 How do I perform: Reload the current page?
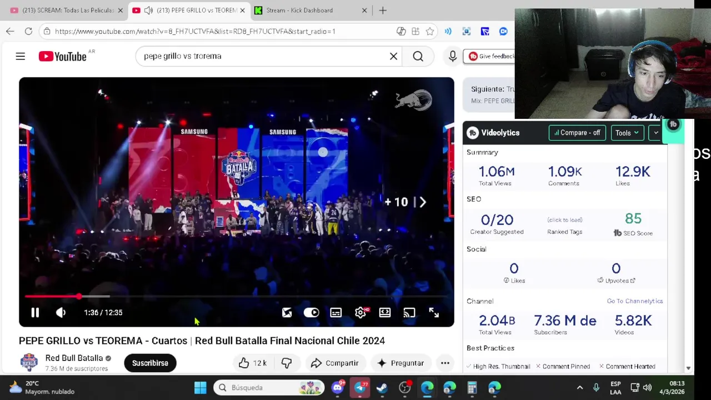tap(28, 31)
